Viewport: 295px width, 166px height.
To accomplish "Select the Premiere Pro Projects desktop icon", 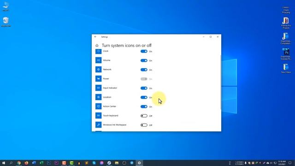I will 286,23.
